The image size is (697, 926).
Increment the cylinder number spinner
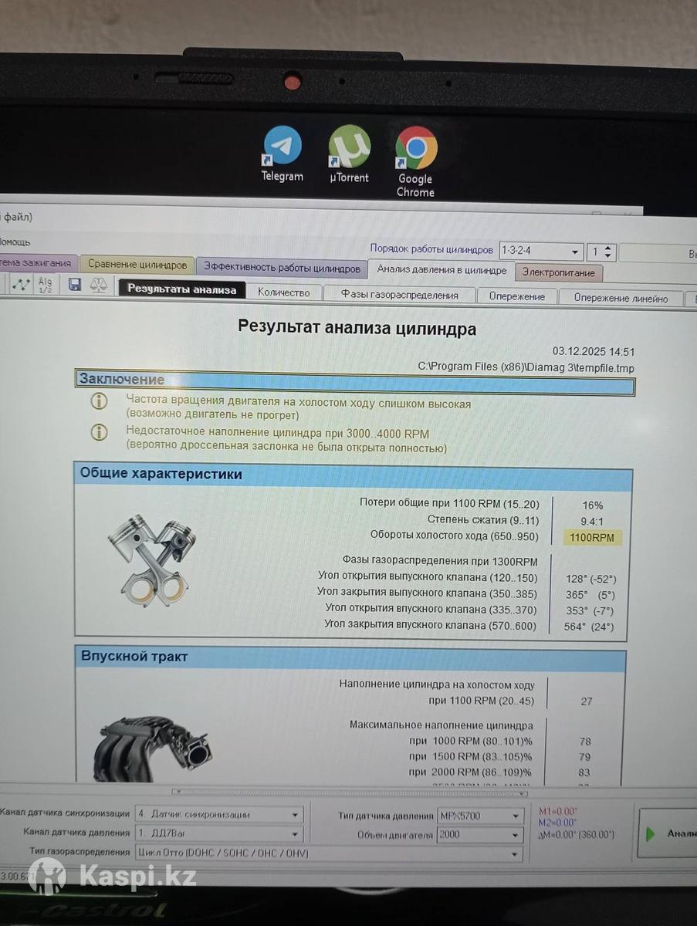tap(608, 248)
